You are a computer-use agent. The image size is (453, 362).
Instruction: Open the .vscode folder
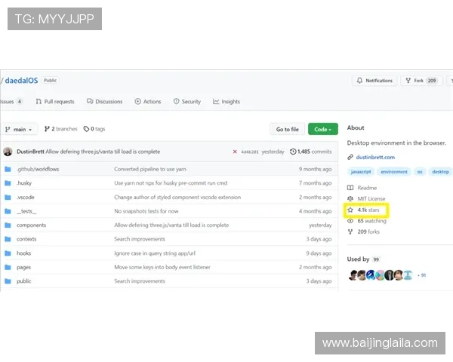[26, 197]
